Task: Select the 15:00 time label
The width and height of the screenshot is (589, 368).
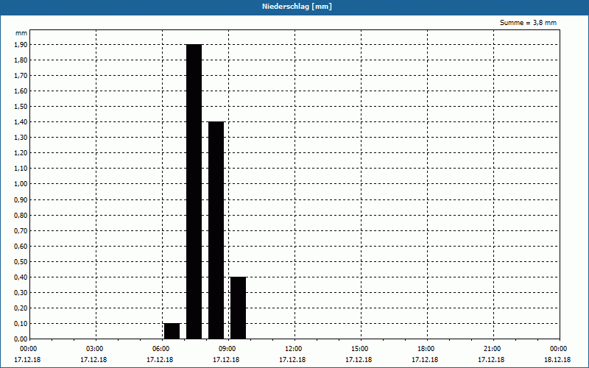Action: [359, 349]
